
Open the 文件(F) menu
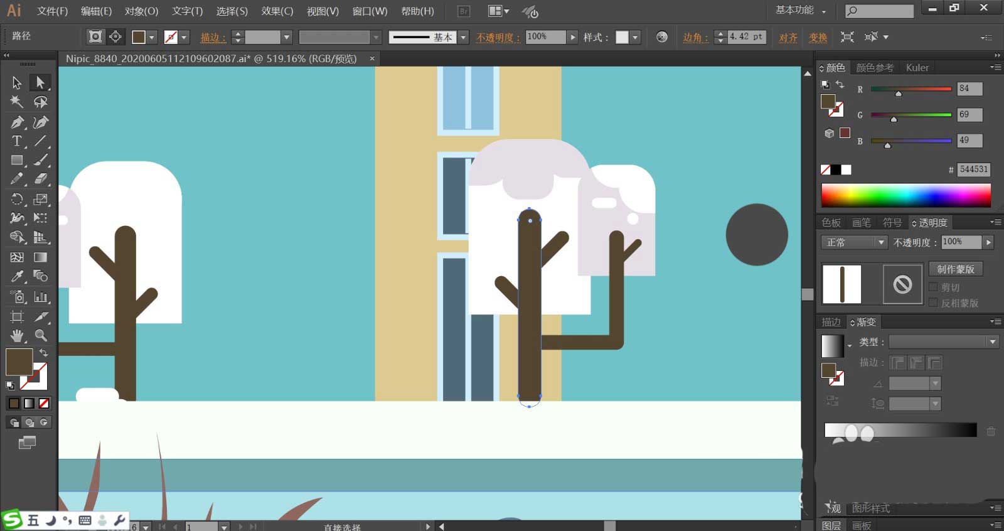(53, 11)
